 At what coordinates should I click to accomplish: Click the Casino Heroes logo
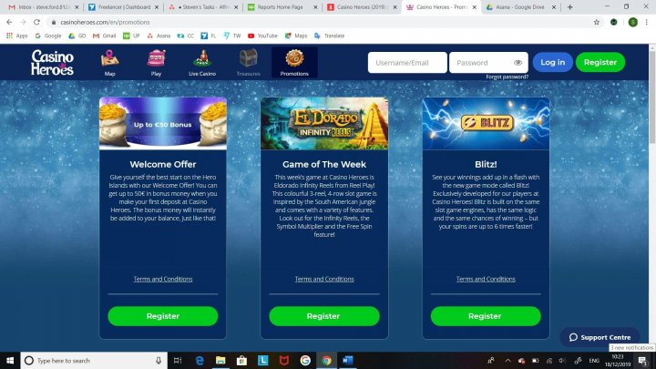(52, 62)
